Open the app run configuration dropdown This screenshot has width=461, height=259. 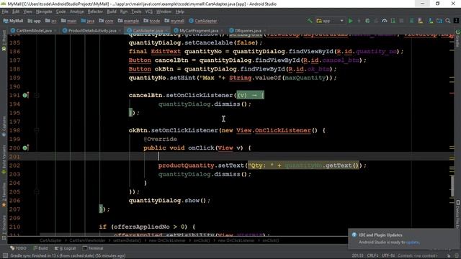click(330, 21)
